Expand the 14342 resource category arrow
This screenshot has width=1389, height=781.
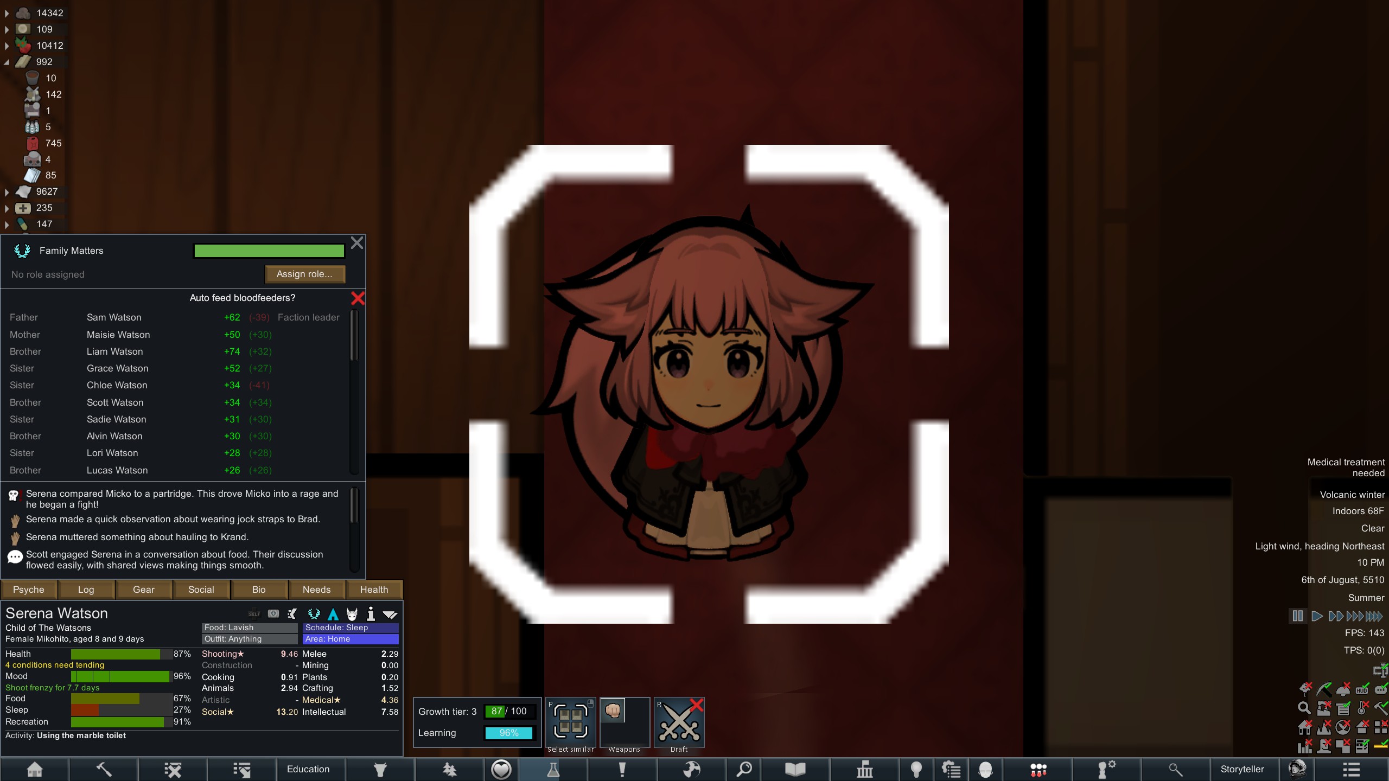tap(7, 13)
